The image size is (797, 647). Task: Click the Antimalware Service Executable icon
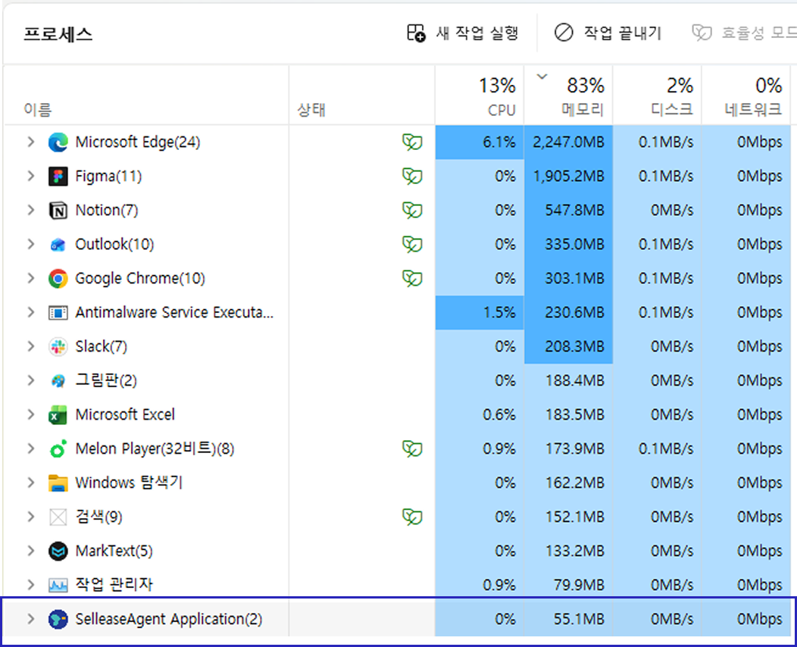pyautogui.click(x=58, y=313)
